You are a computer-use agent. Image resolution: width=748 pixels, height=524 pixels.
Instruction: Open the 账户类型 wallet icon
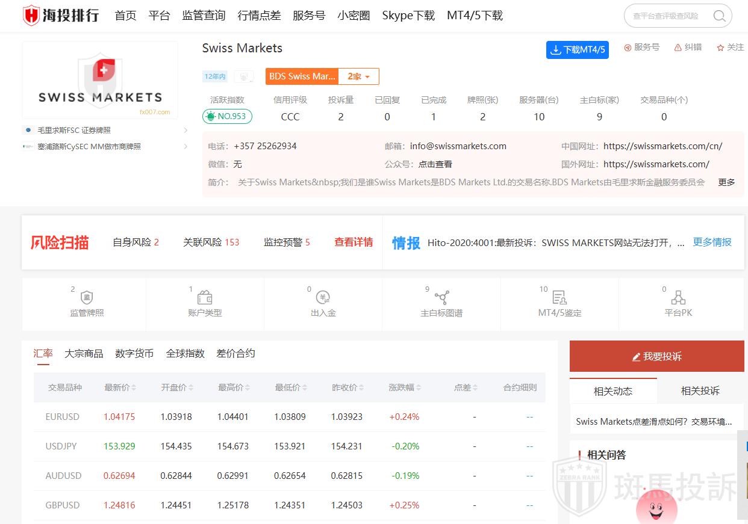click(x=205, y=297)
